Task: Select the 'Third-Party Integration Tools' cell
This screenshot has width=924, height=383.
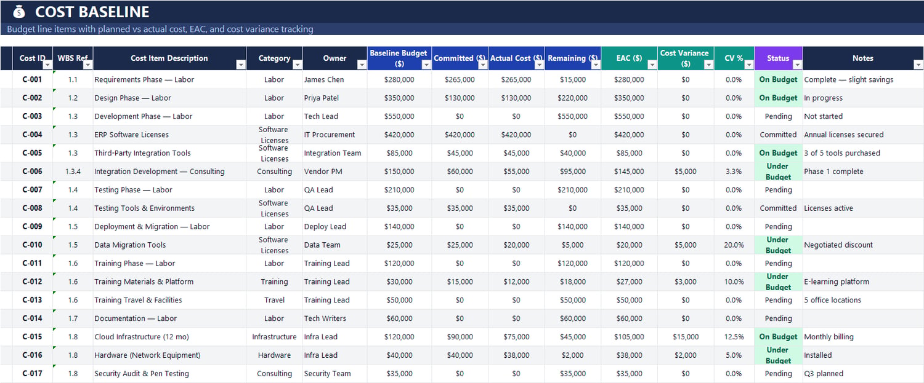Action: point(169,153)
